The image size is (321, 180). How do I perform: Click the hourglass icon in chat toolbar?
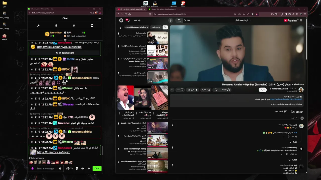click(92, 25)
